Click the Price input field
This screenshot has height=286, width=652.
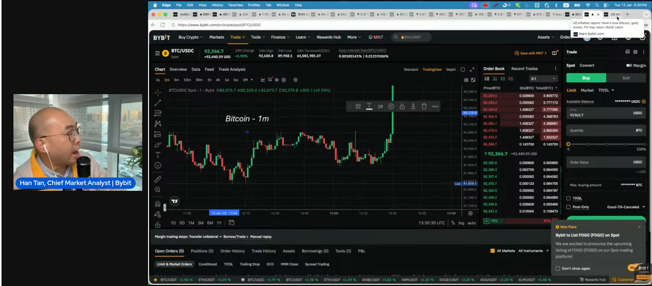pyautogui.click(x=606, y=113)
